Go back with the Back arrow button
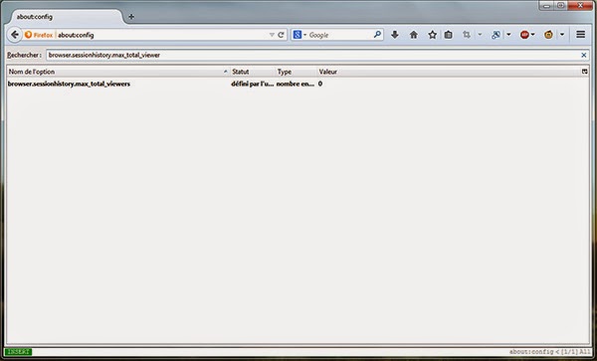Image resolution: width=597 pixels, height=361 pixels. [x=15, y=35]
